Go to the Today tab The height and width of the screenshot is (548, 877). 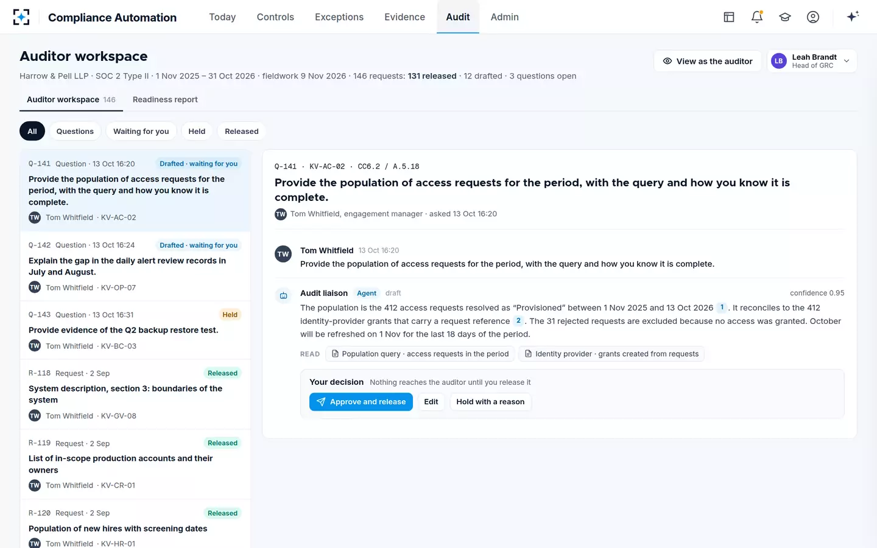point(222,17)
